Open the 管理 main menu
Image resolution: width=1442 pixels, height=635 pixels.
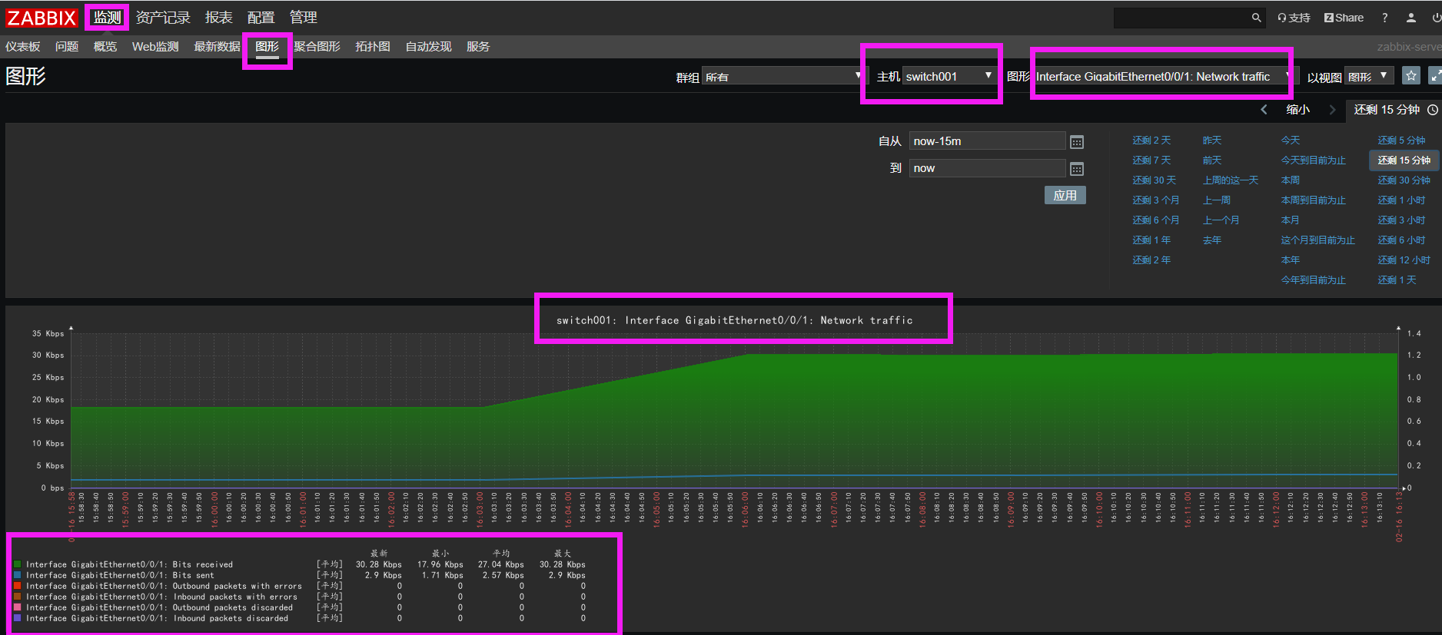303,17
